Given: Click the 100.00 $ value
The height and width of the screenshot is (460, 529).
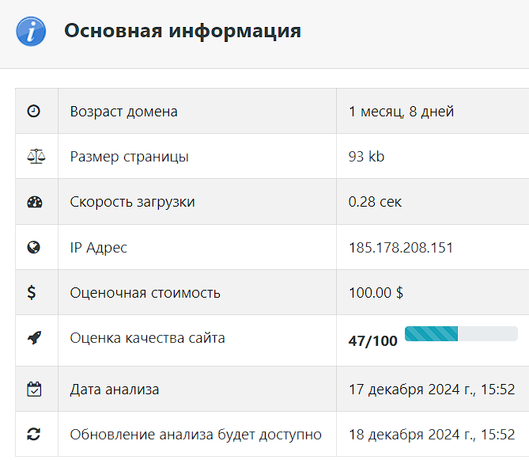Looking at the screenshot, I should (376, 293).
